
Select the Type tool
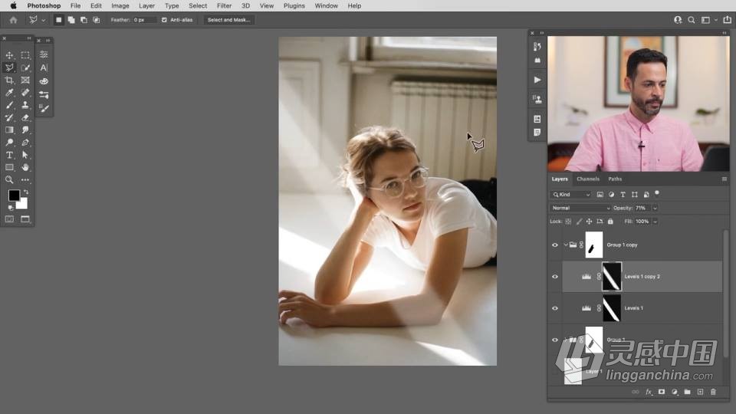click(9, 155)
